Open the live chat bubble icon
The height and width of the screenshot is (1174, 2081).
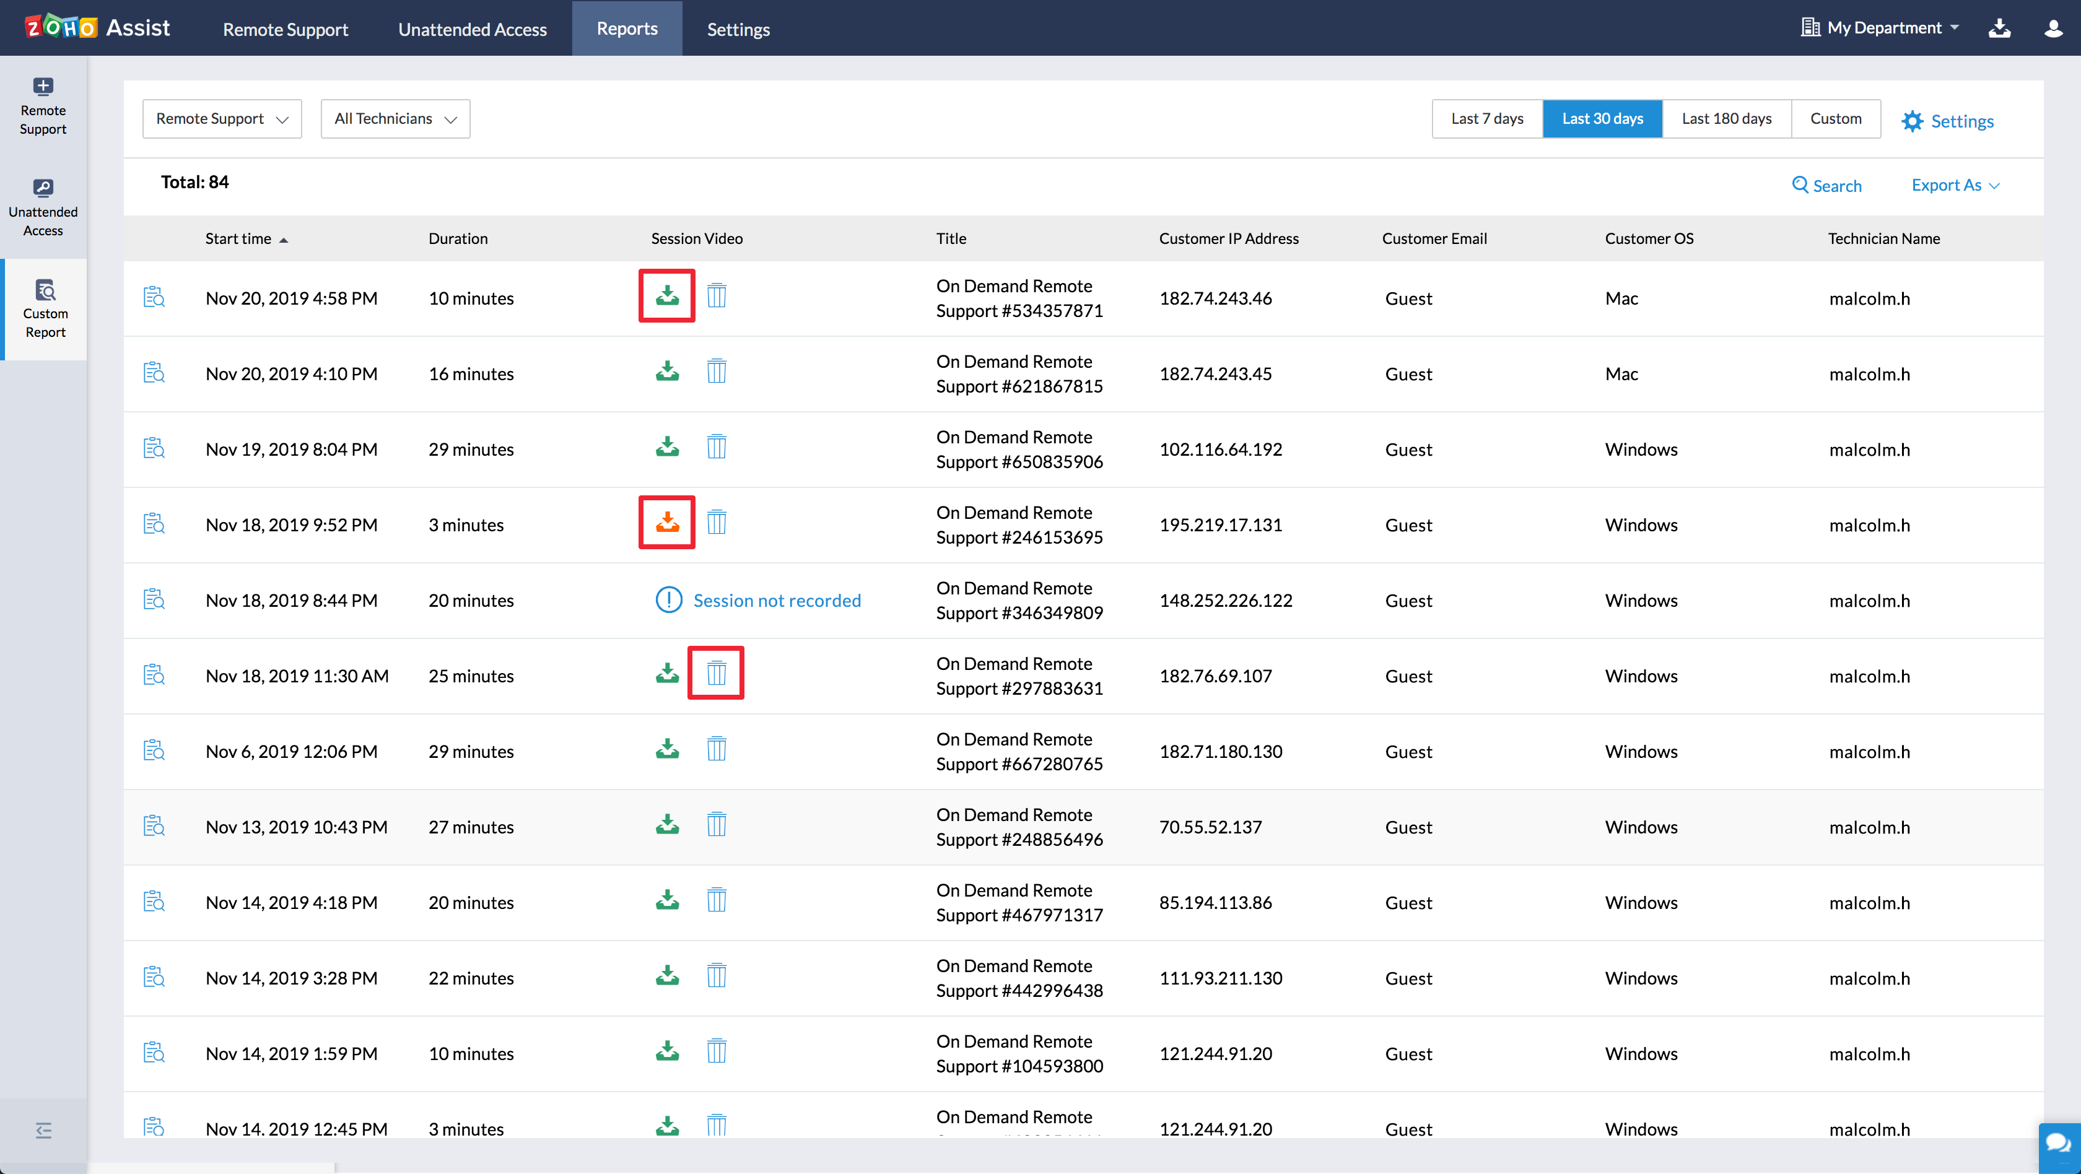(x=2057, y=1143)
